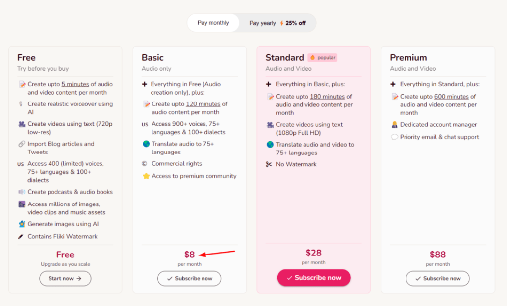The height and width of the screenshot is (306, 507).
Task: Click the speaker icon beside podcasts & audio books
Action: 22,192
